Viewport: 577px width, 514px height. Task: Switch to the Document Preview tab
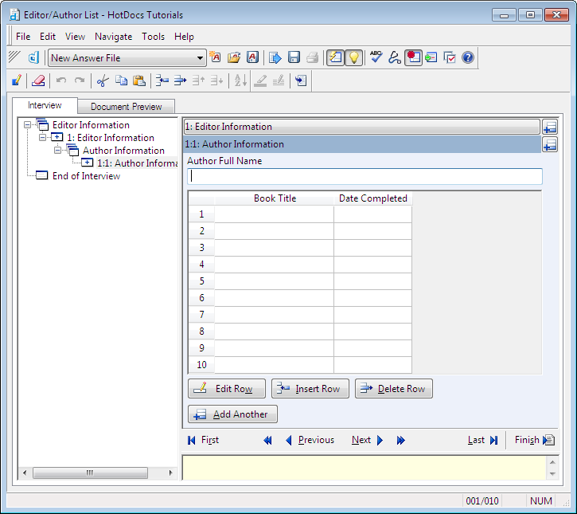pos(127,107)
